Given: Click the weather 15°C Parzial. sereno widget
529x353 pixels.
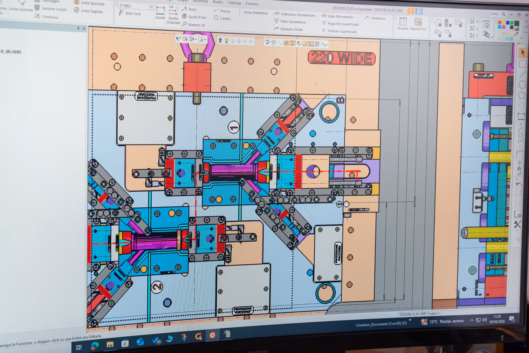Looking at the screenshot, I should pyautogui.click(x=442, y=321).
